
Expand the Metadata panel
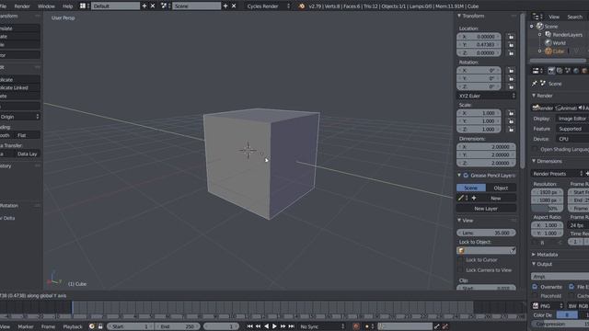(x=534, y=255)
